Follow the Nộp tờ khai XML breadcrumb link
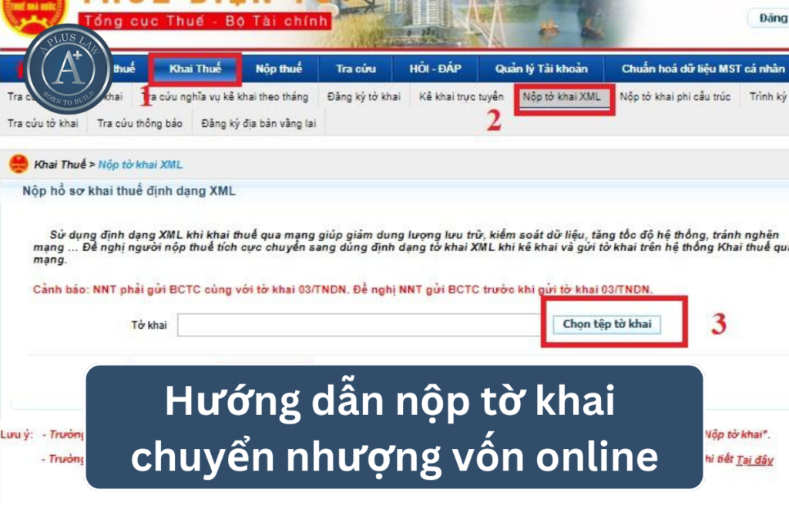 point(140,165)
